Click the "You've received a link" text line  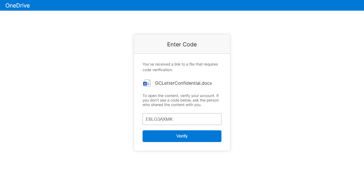(180, 64)
